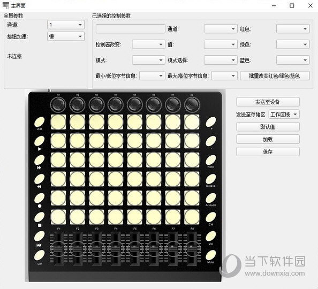318x289 pixels.
Task: Click the first pad in the top row
Action: (58, 122)
